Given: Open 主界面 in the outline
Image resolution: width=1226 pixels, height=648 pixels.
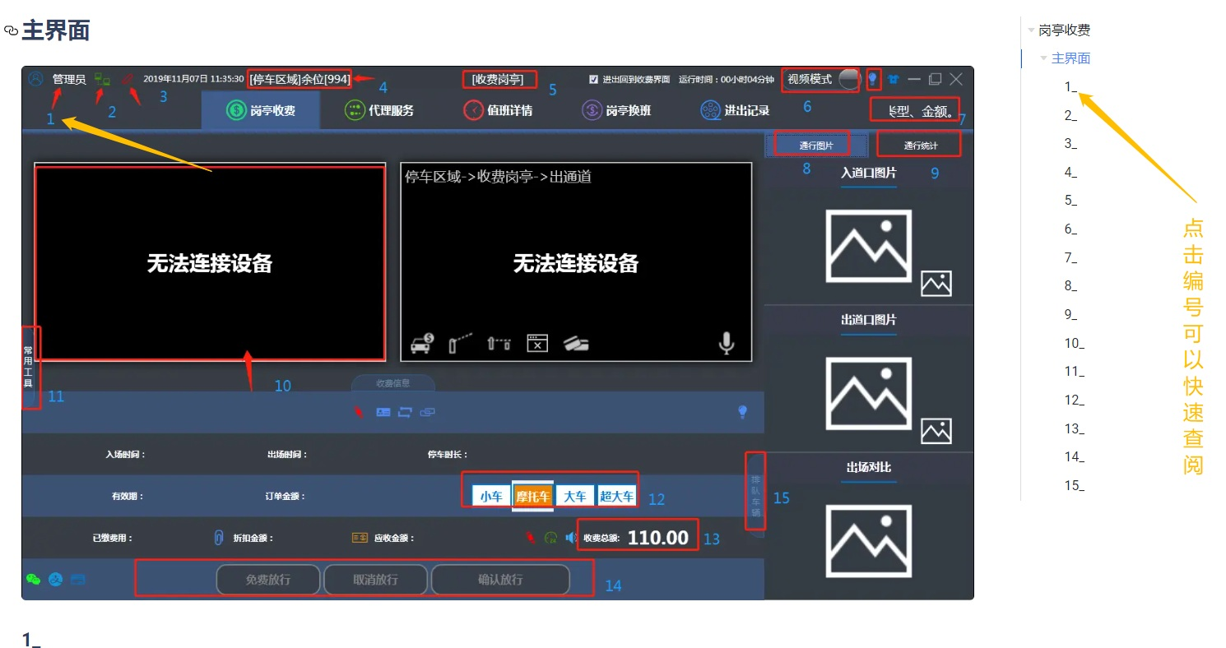Looking at the screenshot, I should tap(1071, 58).
